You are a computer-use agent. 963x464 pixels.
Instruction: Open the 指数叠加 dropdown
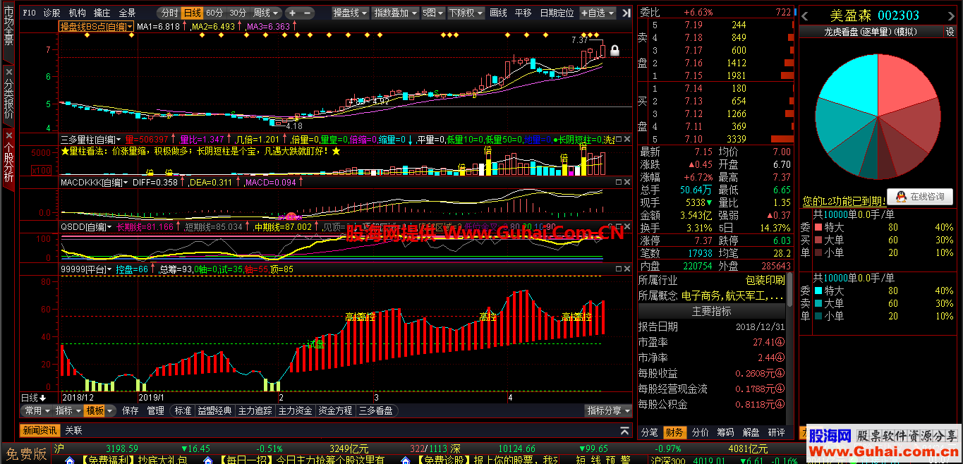[x=396, y=13]
